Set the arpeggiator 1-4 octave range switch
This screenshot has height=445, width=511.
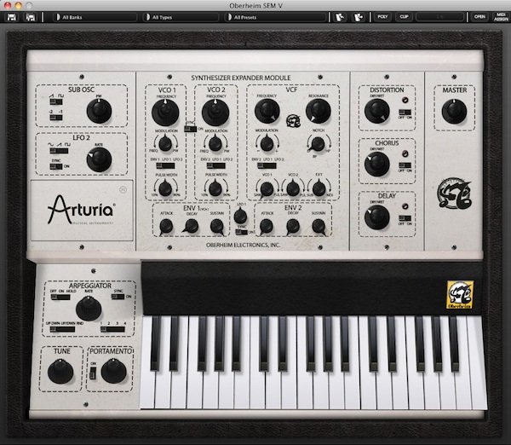pos(112,329)
